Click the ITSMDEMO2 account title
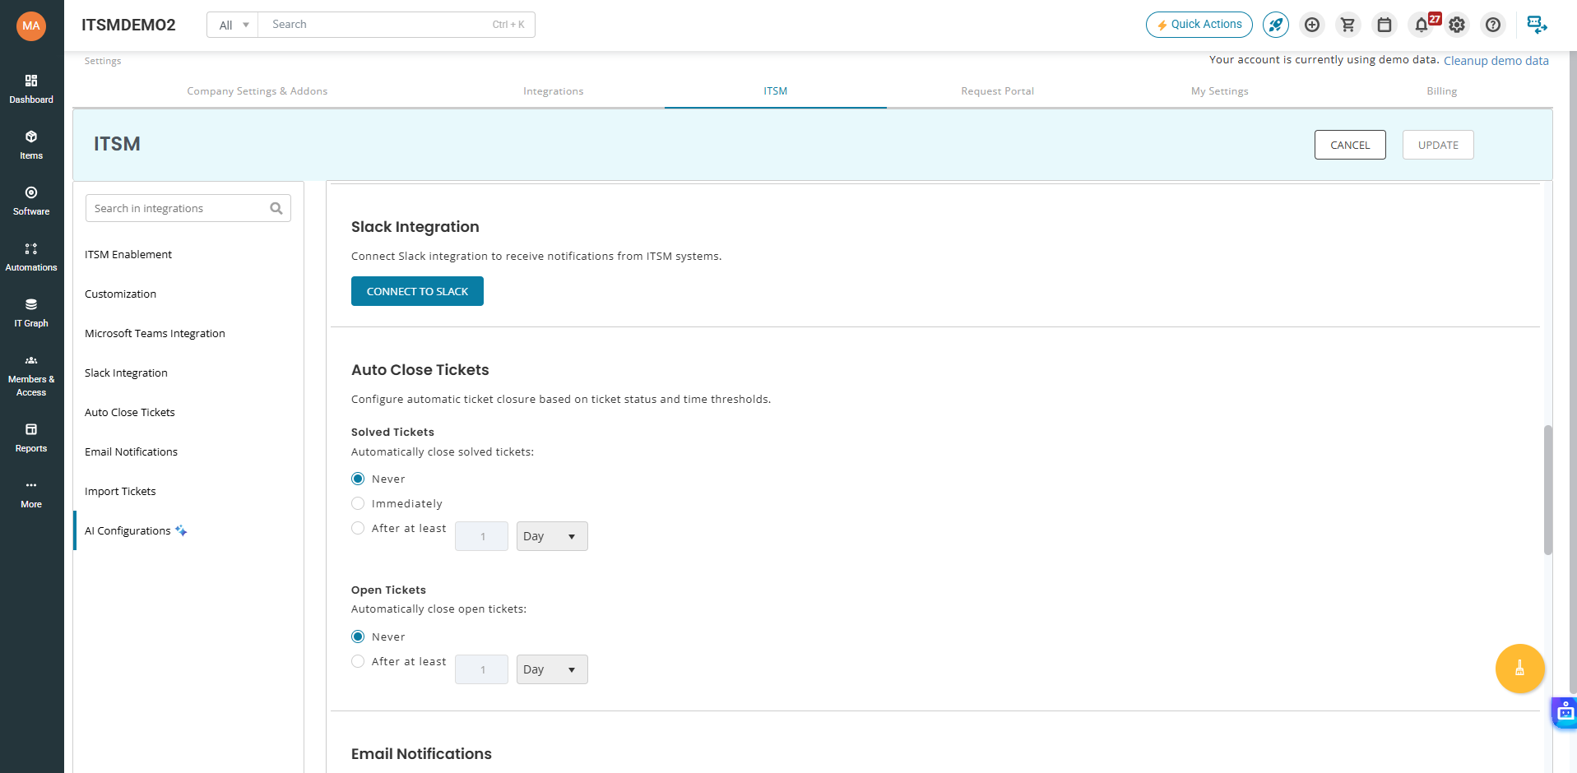 click(x=128, y=25)
